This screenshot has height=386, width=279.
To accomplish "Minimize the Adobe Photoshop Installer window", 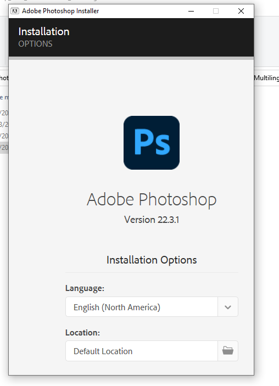I will (x=191, y=11).
